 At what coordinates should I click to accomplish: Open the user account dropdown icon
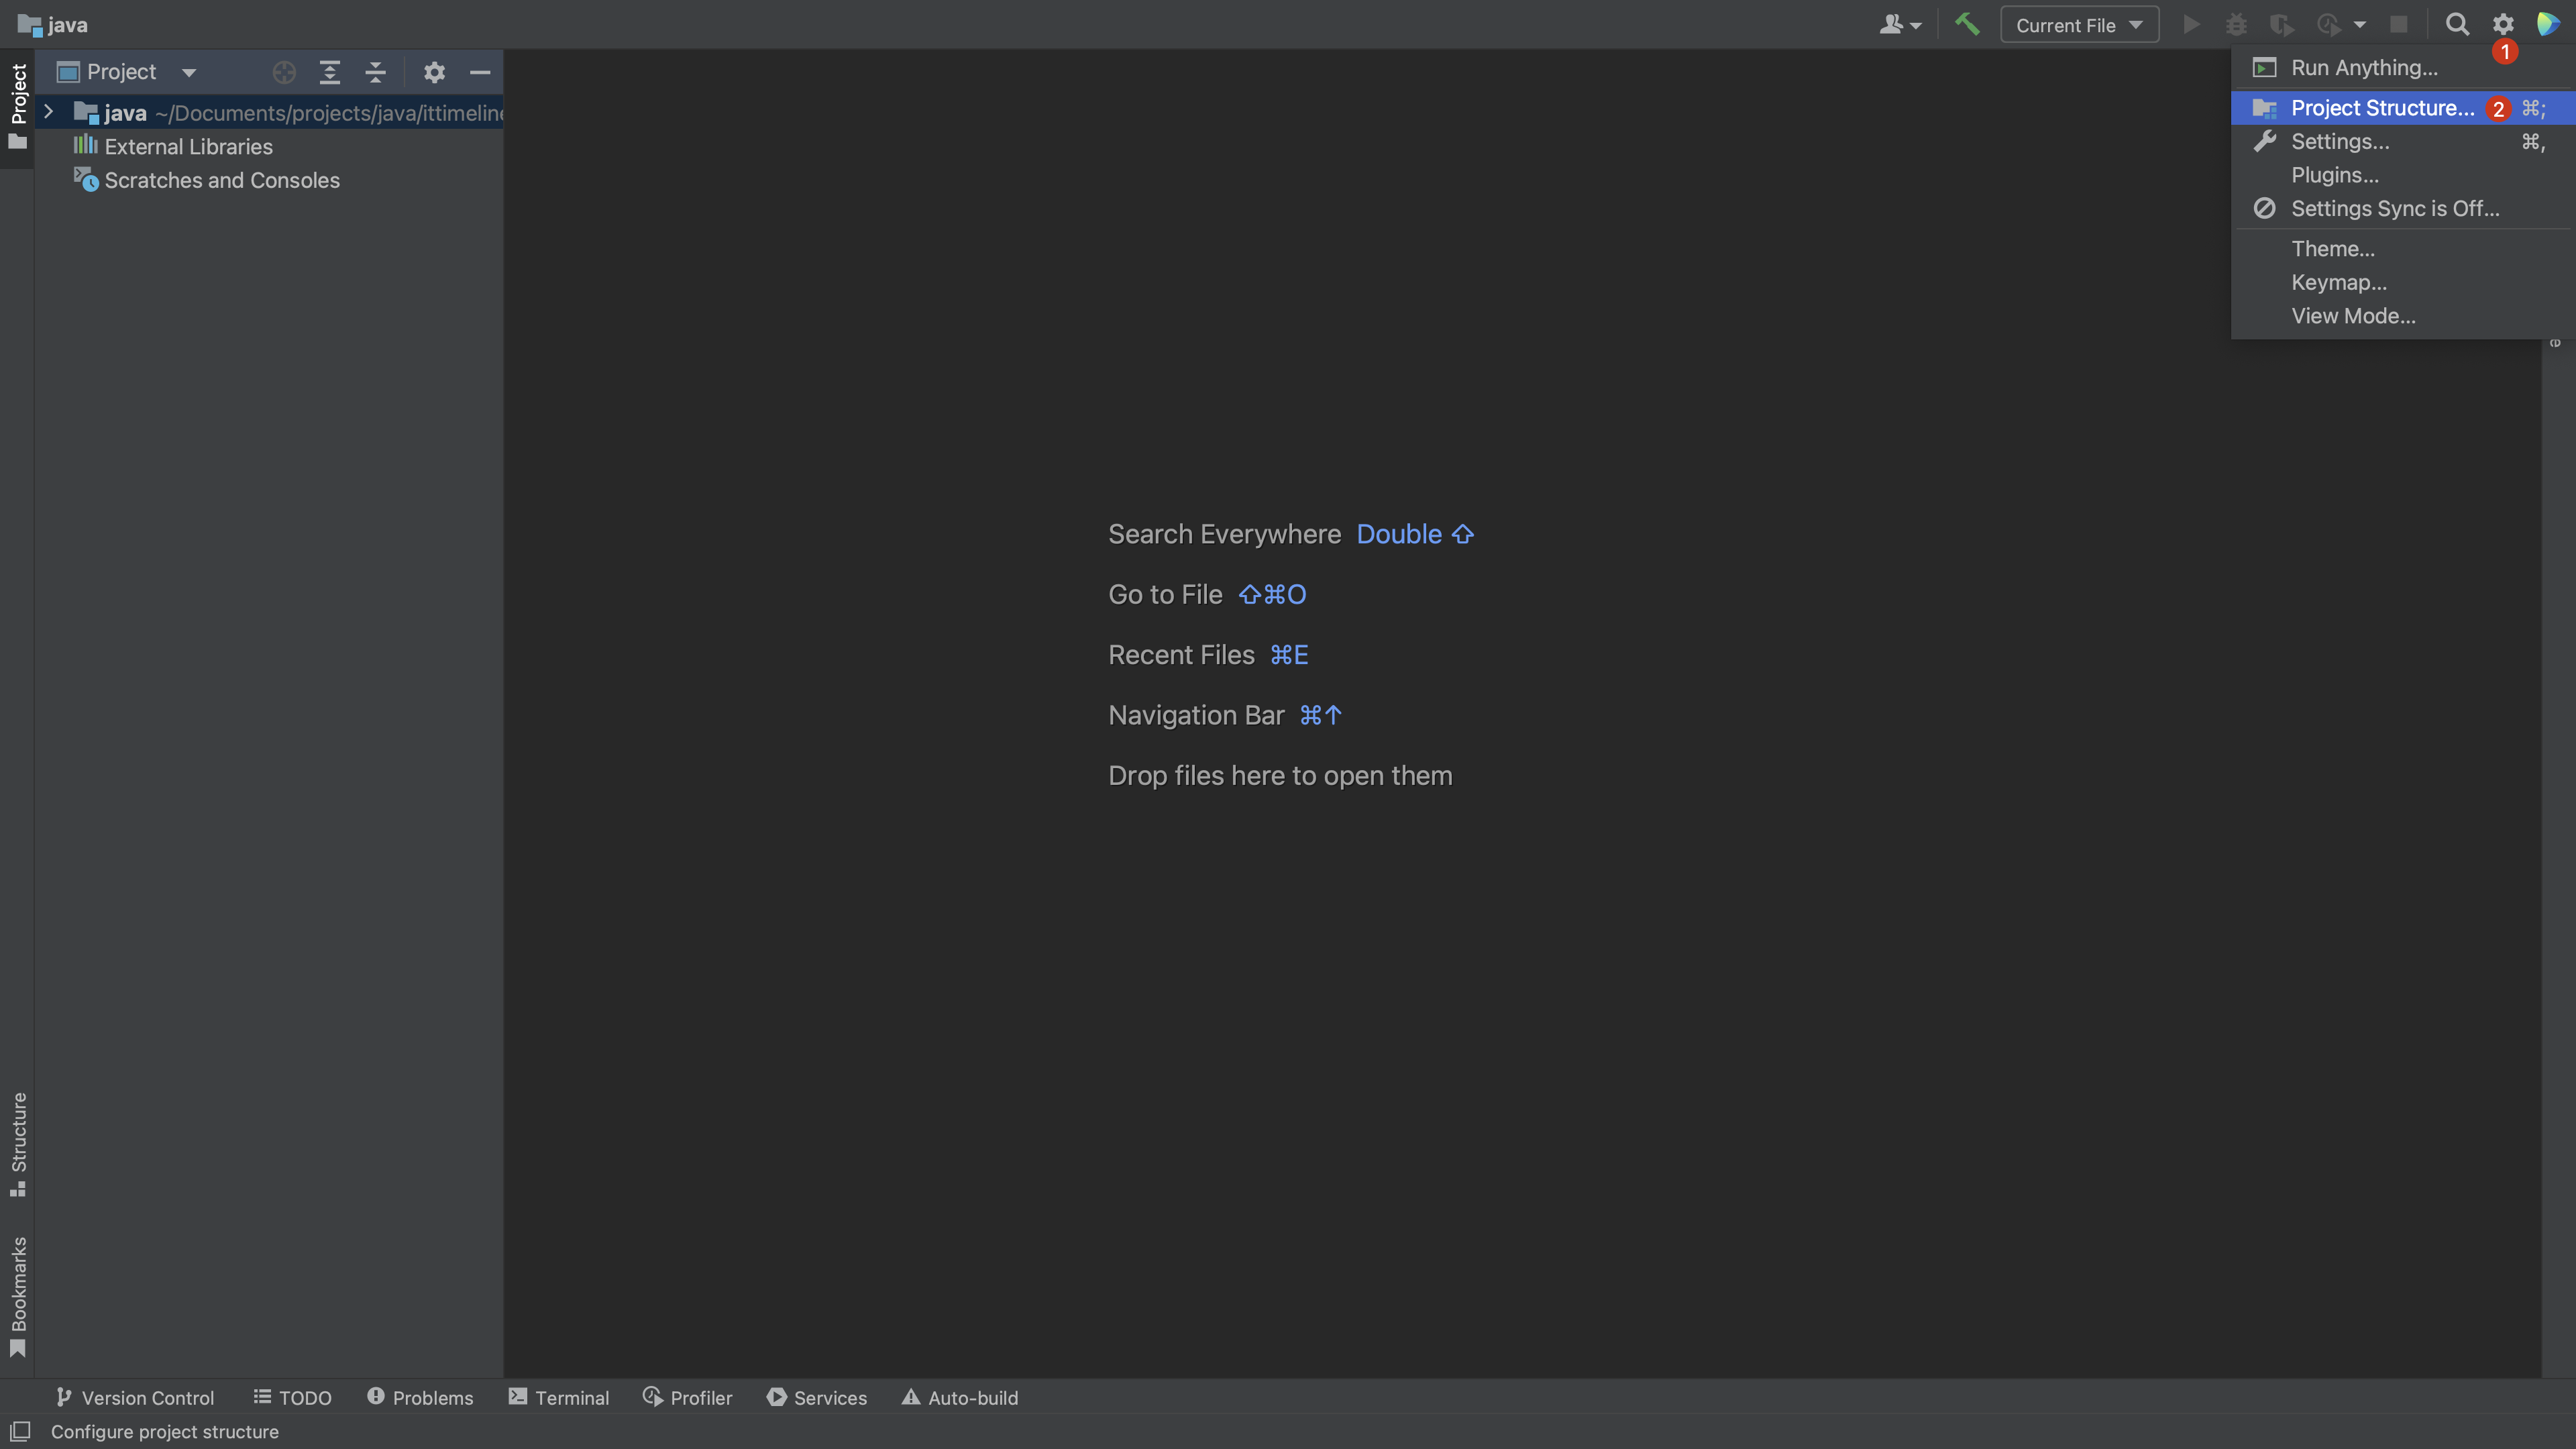click(1900, 24)
